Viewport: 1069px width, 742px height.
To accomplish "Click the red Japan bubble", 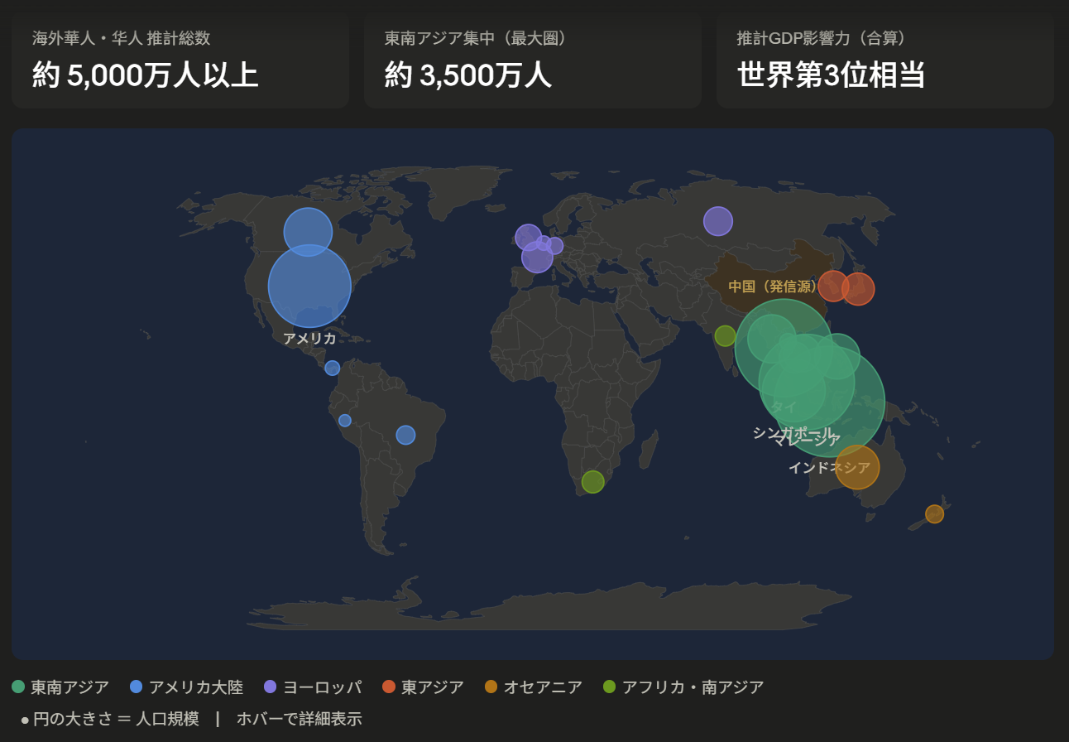I will (x=858, y=289).
